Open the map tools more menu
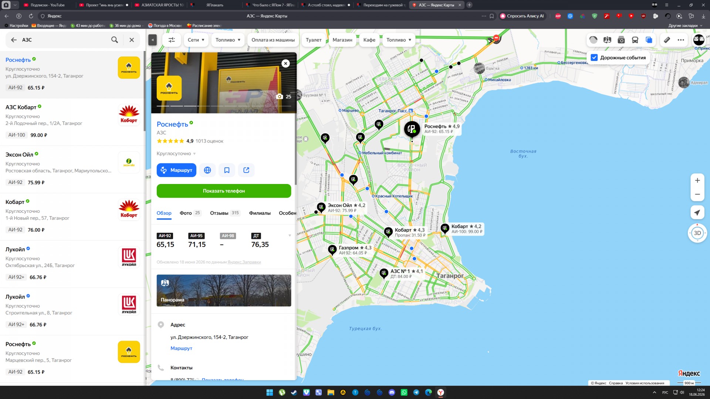Viewport: 710px width, 399px height. (x=681, y=40)
